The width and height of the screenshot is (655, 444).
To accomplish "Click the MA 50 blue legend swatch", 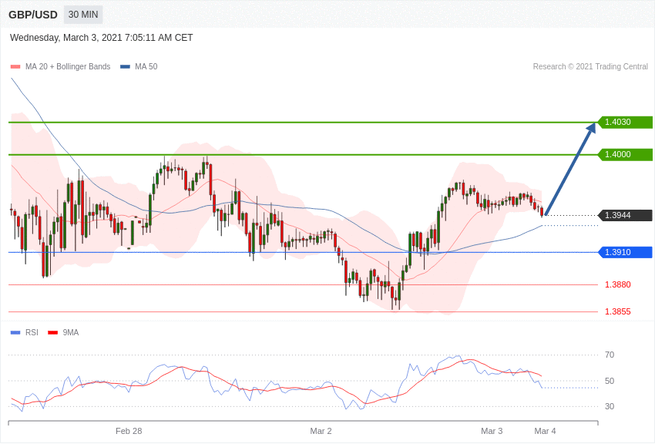I will coord(125,66).
